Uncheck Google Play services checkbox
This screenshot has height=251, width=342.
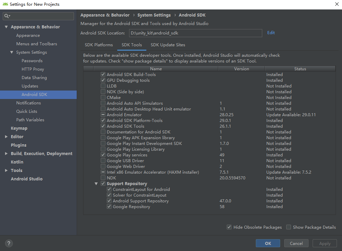(x=103, y=155)
